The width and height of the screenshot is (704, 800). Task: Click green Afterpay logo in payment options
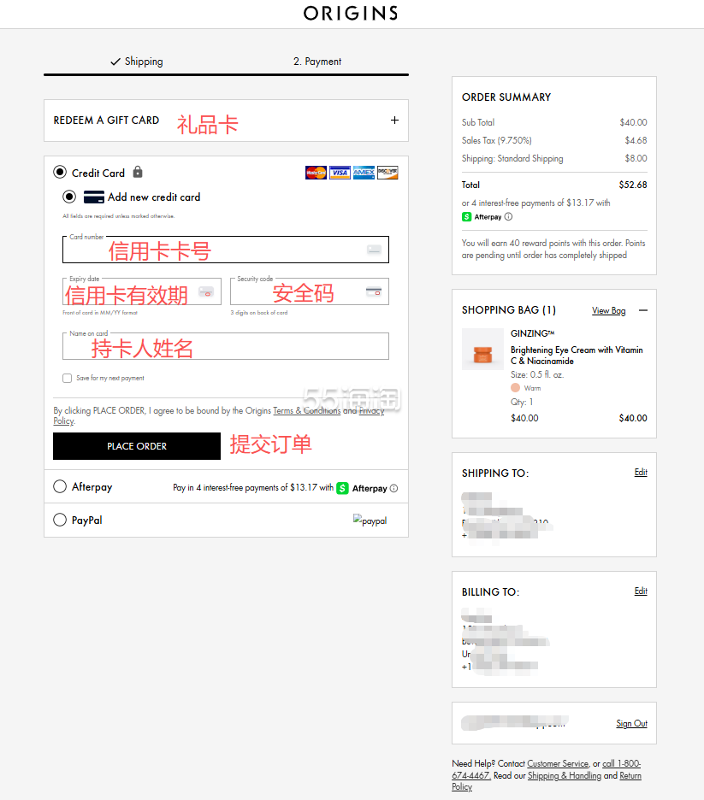point(342,488)
